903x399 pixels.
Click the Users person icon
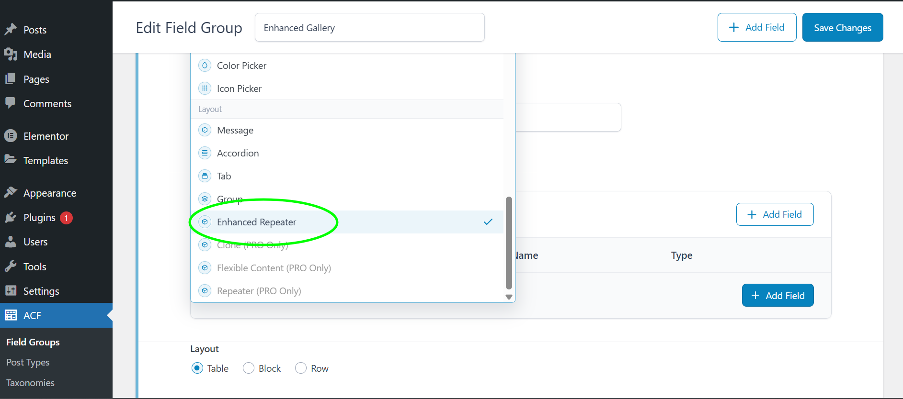[11, 242]
